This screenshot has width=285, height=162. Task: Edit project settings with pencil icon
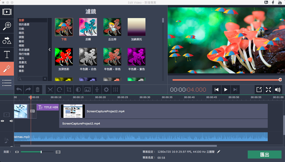pos(219,152)
